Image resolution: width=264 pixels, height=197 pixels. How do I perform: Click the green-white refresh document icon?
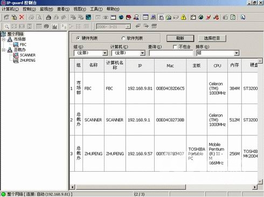(x=233, y=17)
